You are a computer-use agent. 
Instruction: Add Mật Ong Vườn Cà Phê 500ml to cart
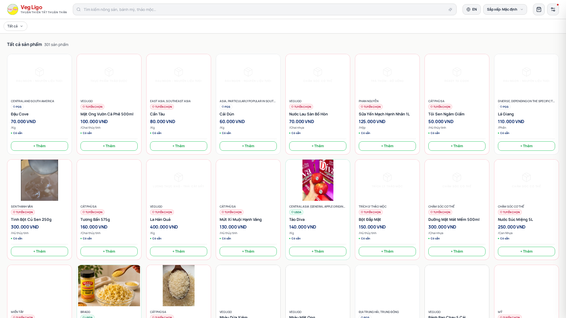pos(109,146)
